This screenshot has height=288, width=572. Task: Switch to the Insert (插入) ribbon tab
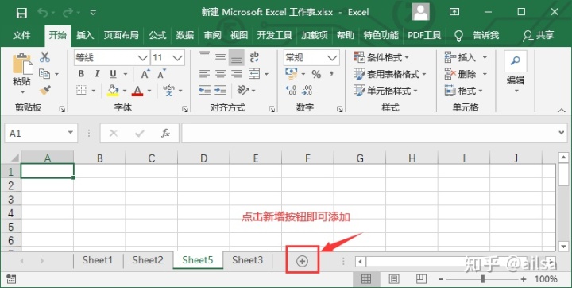point(85,36)
